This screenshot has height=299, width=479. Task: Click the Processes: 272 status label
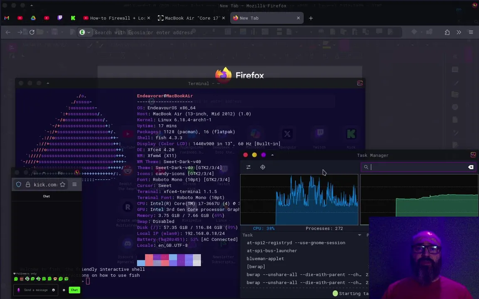324,228
